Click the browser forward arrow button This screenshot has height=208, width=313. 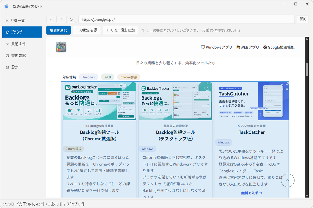(x=61, y=19)
